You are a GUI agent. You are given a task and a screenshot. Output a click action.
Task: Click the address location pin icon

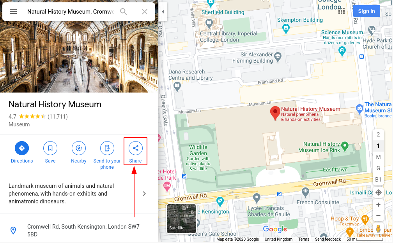[13, 230]
